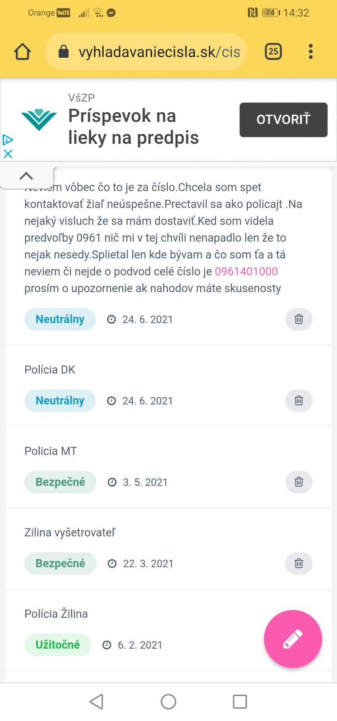Click trash icon next to Policia MT comment
Viewport: 337px width, 721px height.
pos(299,482)
